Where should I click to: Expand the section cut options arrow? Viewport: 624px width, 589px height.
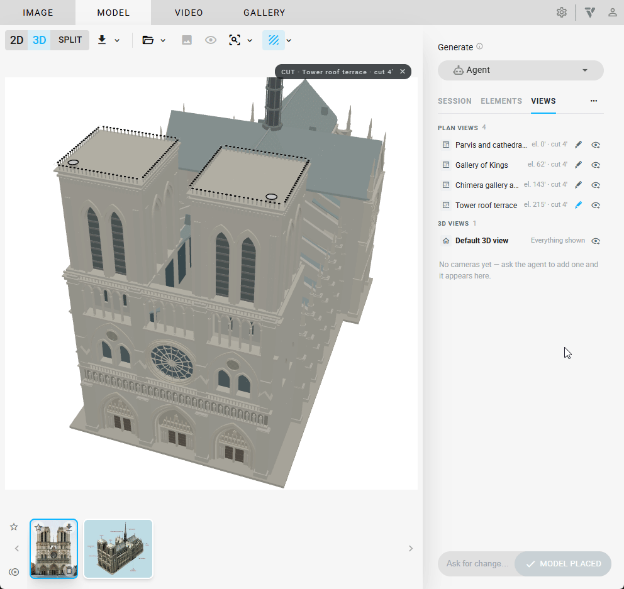click(x=289, y=40)
